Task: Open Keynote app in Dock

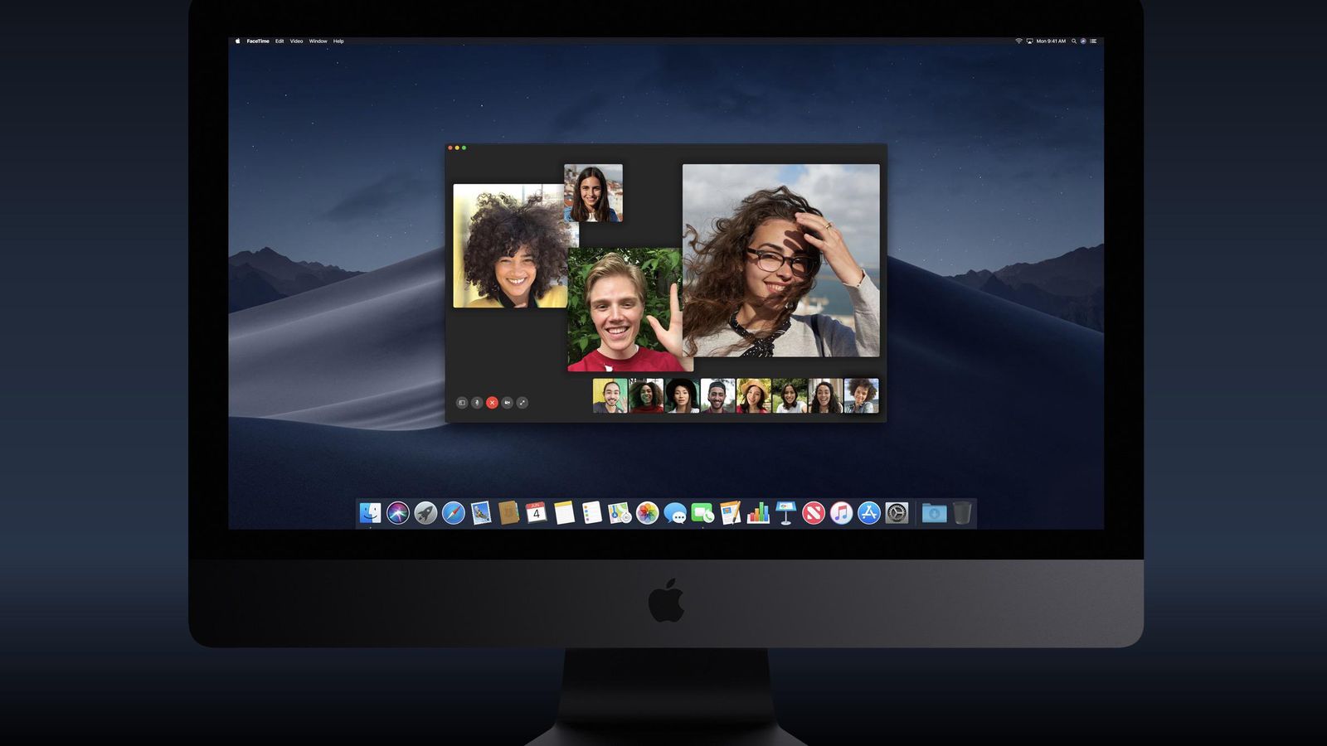Action: pyautogui.click(x=785, y=513)
